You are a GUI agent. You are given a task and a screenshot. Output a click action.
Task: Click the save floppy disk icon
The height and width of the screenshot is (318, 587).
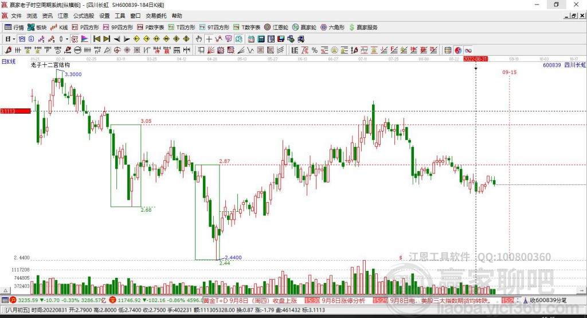point(281,39)
